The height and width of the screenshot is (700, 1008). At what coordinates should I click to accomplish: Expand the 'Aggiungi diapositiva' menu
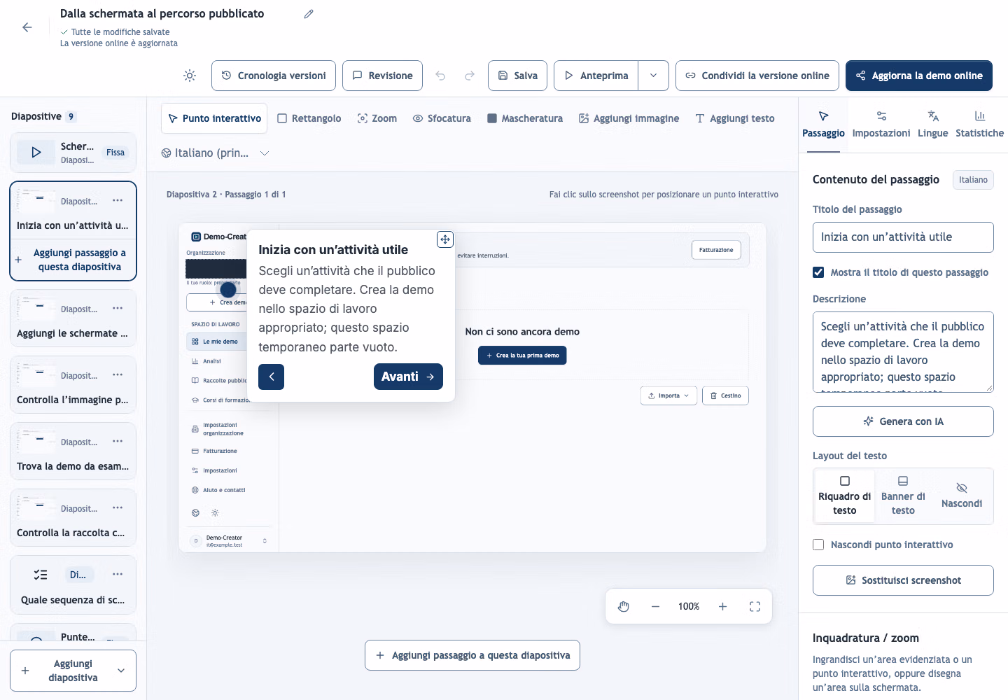pos(121,671)
